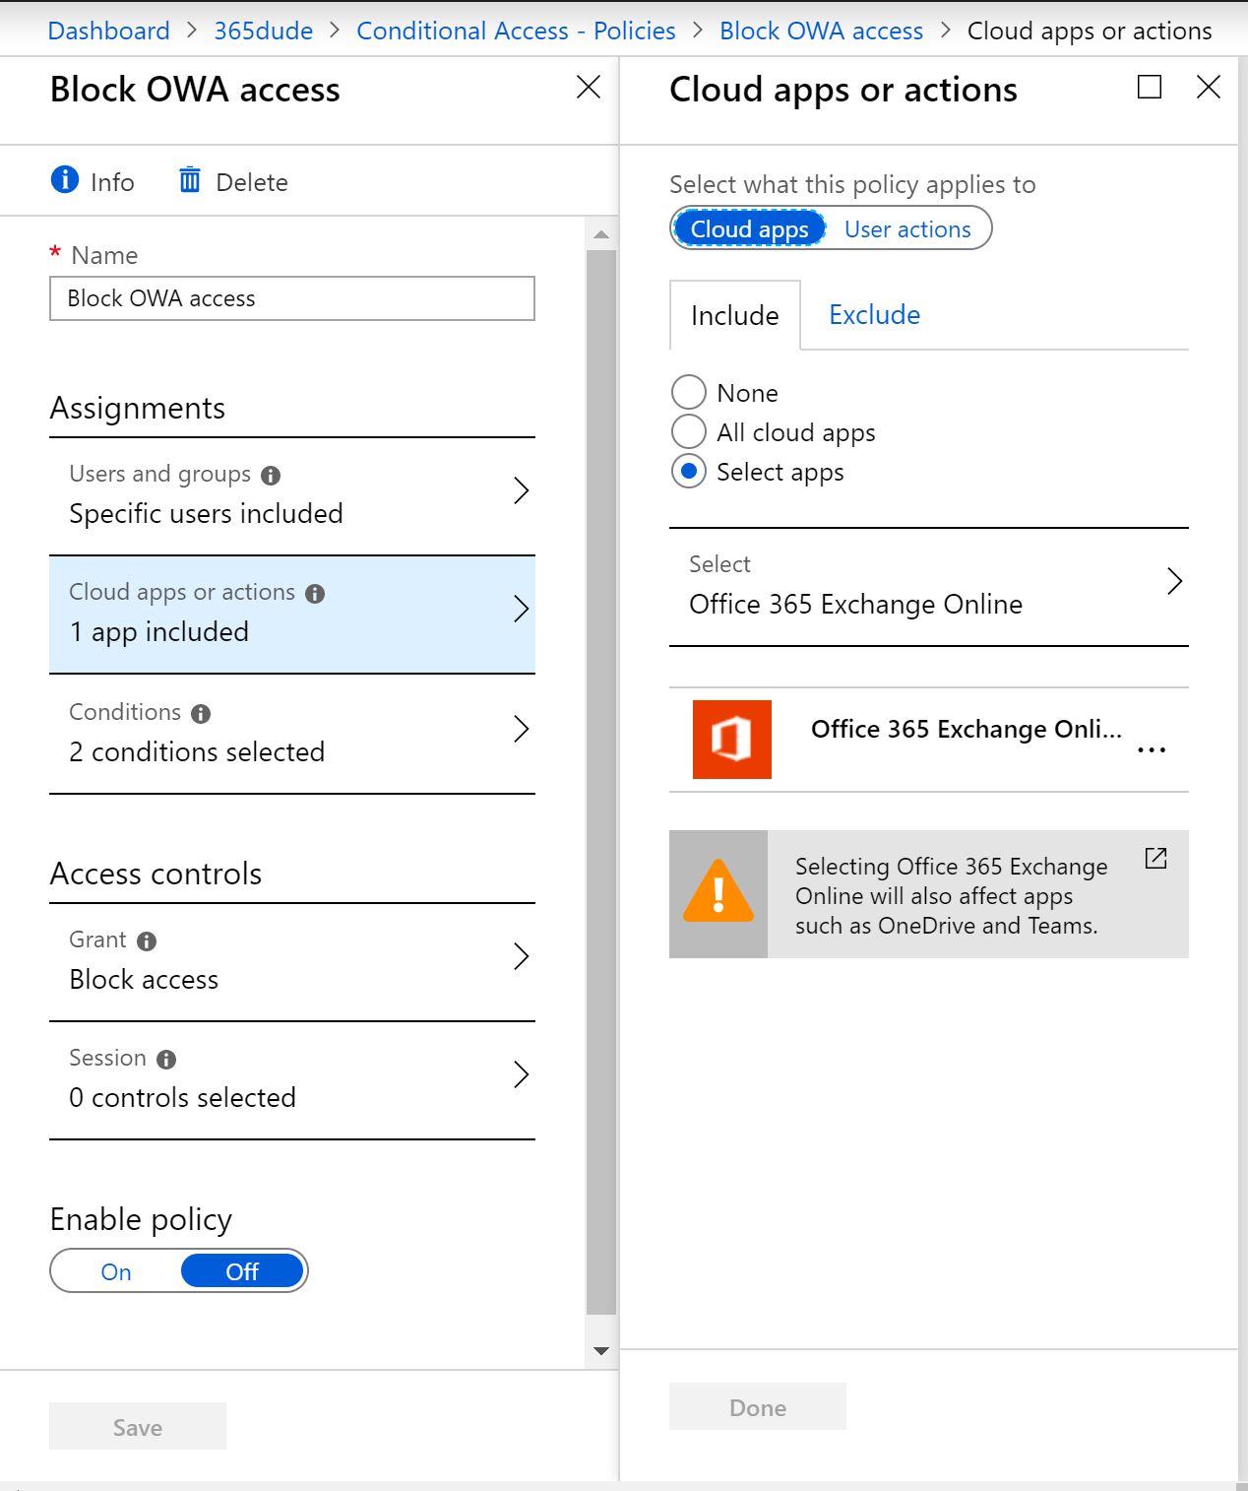Select the None radio button
This screenshot has width=1248, height=1491.
point(689,392)
